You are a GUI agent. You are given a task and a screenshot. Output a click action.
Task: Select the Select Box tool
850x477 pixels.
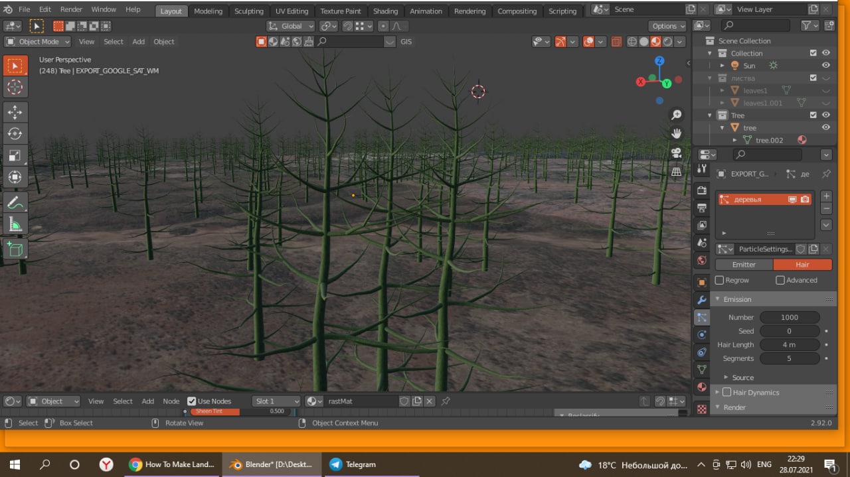pyautogui.click(x=15, y=66)
